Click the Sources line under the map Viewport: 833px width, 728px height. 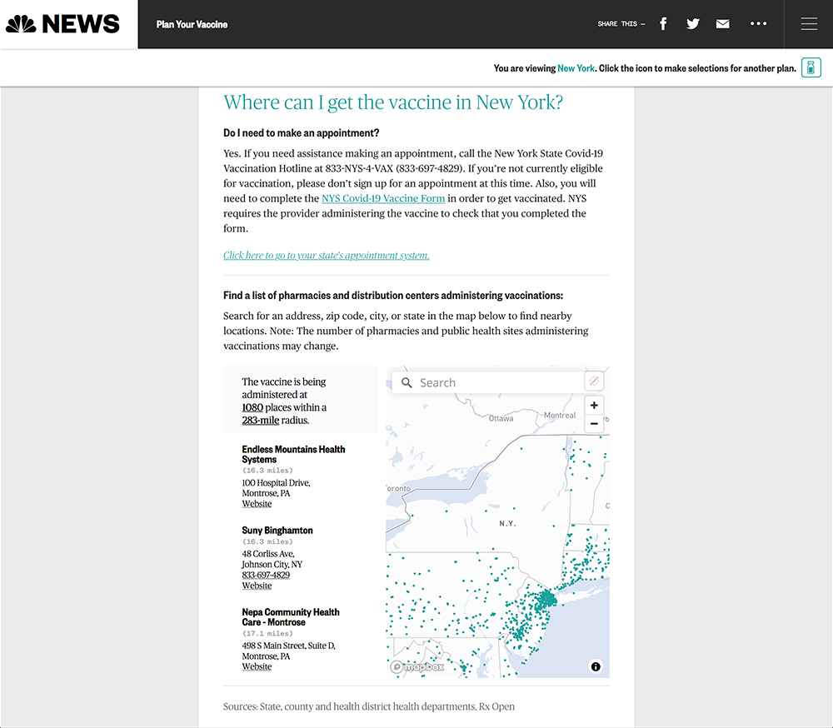click(x=369, y=706)
